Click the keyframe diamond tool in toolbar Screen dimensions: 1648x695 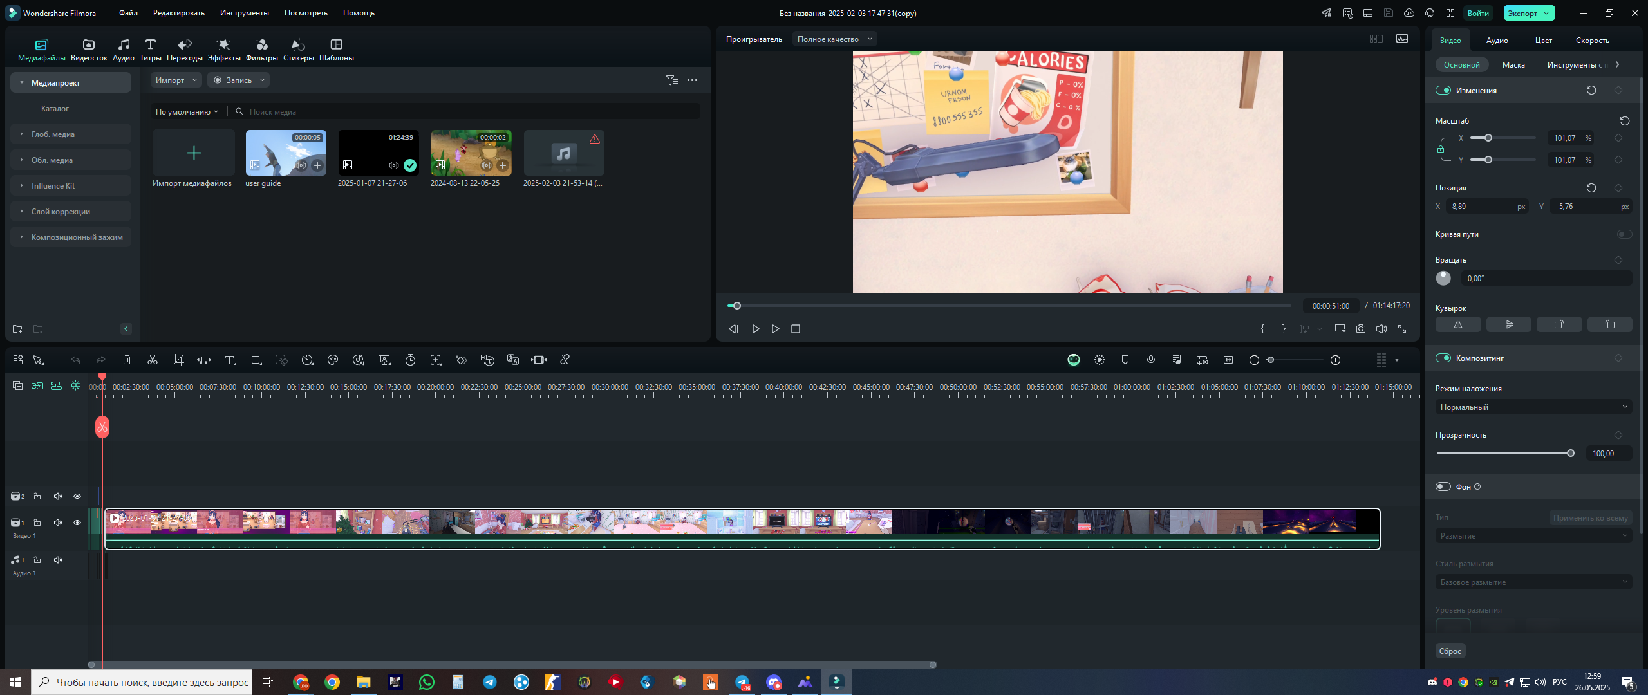click(x=462, y=360)
